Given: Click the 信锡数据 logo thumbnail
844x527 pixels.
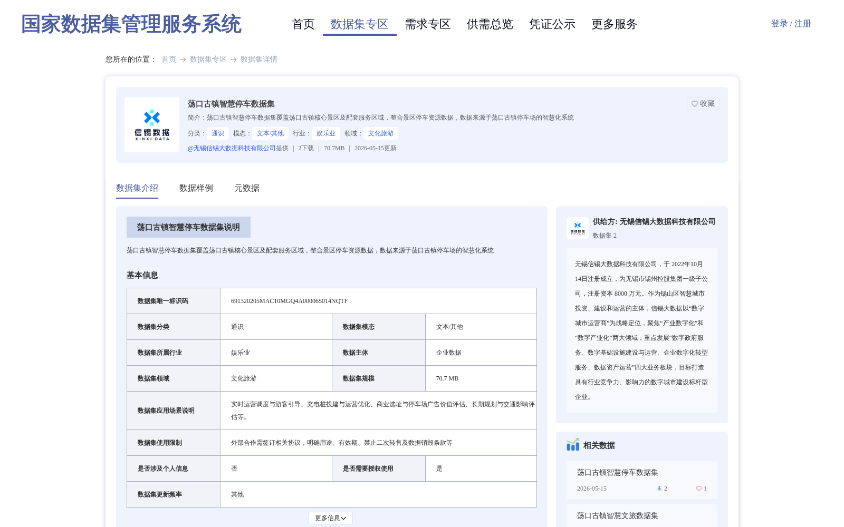Looking at the screenshot, I should pyautogui.click(x=152, y=125).
